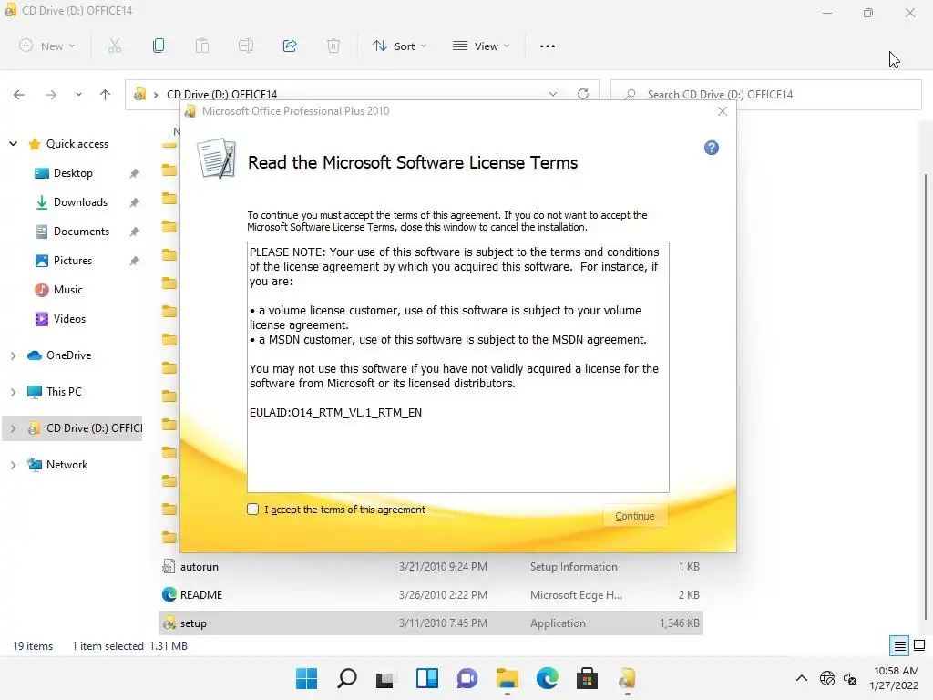Close the Microsoft Office setup dialog
Image resolution: width=933 pixels, height=700 pixels.
(x=723, y=111)
